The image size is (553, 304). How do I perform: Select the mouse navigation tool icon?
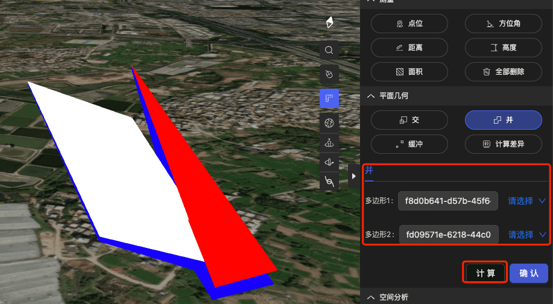[x=329, y=74]
